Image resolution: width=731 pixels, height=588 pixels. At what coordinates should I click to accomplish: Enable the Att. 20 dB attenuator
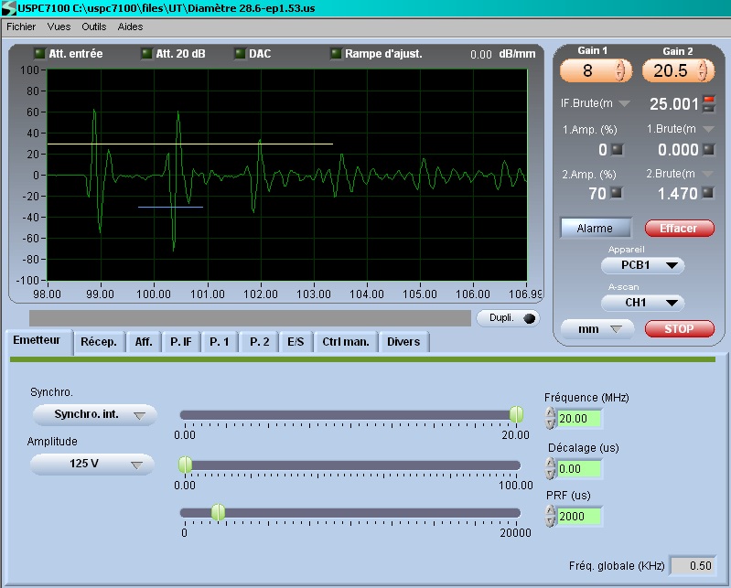(146, 54)
